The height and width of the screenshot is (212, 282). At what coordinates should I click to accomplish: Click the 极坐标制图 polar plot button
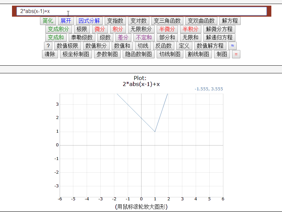point(76,54)
